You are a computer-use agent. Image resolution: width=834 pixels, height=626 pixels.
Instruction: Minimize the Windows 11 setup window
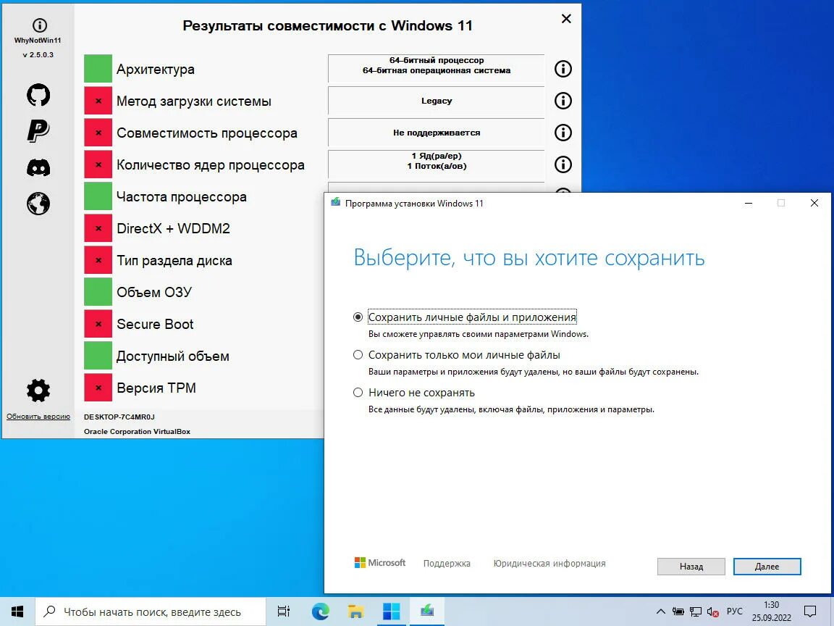749,203
